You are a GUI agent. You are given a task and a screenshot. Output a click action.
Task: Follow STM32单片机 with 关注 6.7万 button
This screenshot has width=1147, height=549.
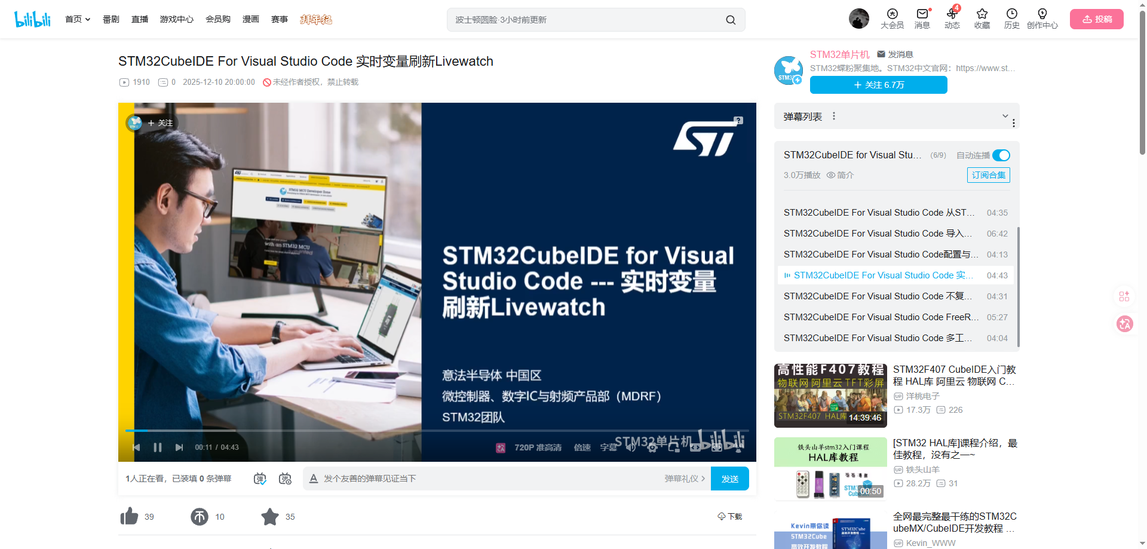coord(879,85)
